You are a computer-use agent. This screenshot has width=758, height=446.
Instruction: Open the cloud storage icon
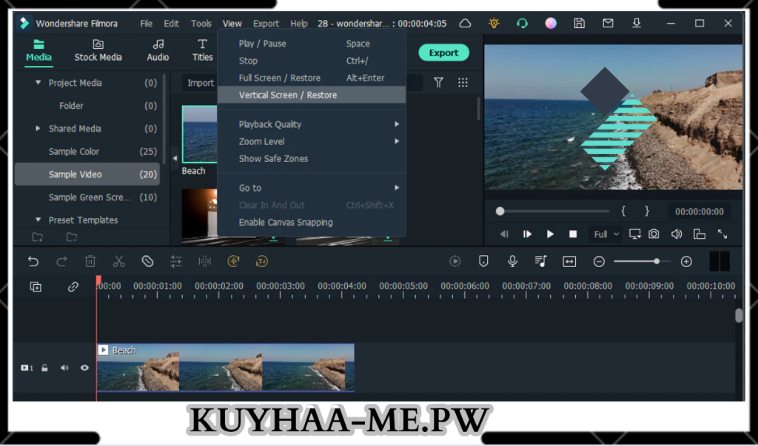(465, 23)
